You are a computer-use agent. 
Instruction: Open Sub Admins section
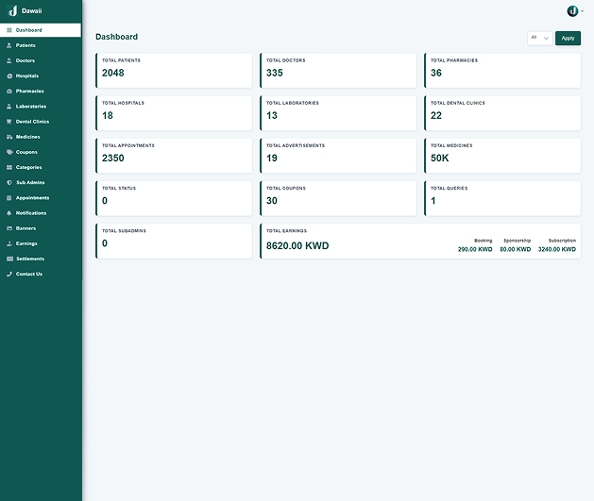point(29,182)
